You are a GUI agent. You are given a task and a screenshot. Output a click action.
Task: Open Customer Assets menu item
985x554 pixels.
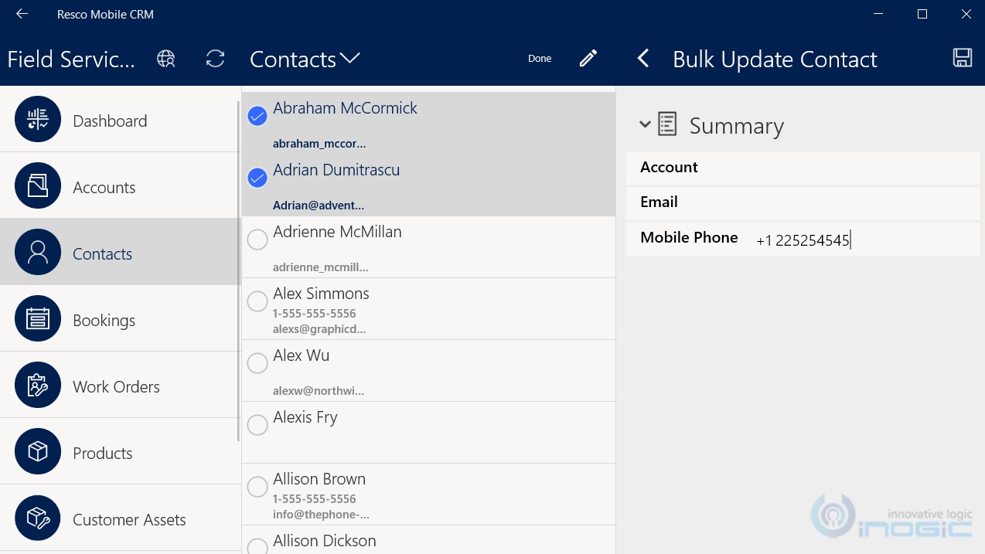tap(120, 518)
